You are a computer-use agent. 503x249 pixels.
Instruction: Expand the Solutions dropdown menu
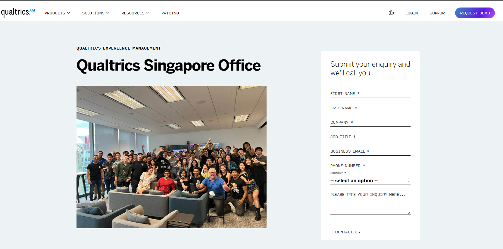(95, 13)
